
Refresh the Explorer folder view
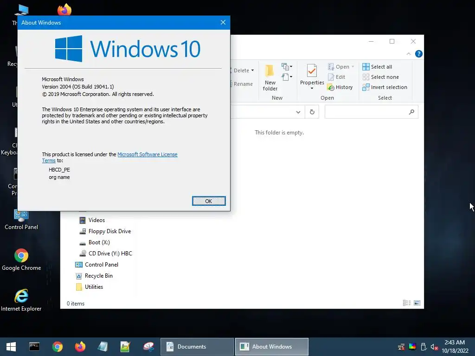[x=312, y=112]
